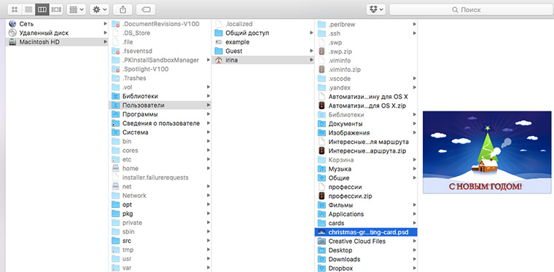This screenshot has width=554, height=272.
Task: Select the example item
Action: (263, 42)
